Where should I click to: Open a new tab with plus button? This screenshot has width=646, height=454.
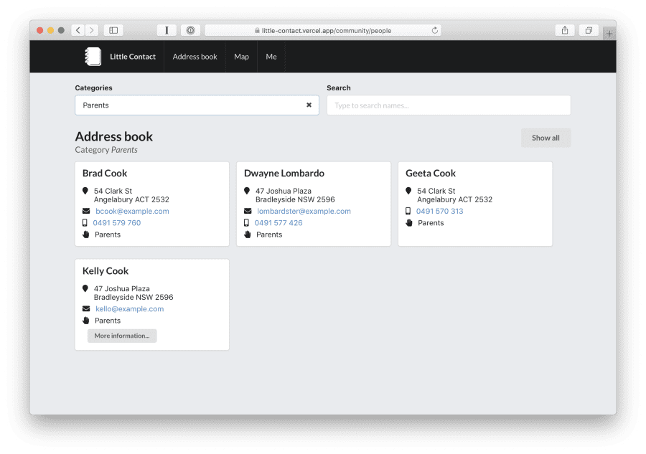click(x=609, y=33)
